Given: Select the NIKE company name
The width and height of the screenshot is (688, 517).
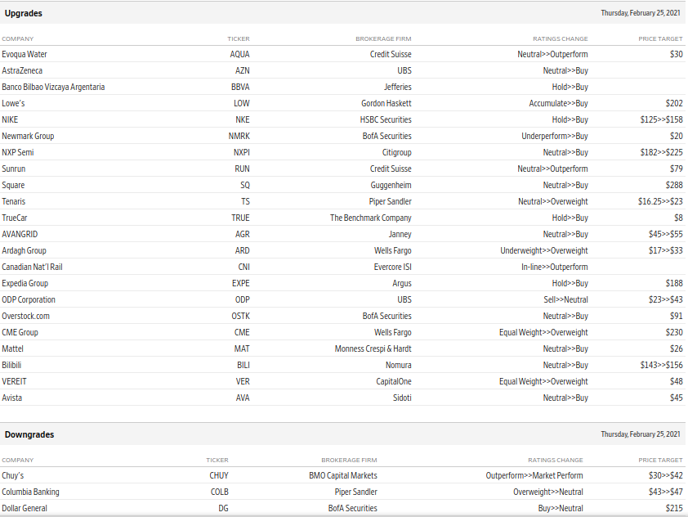Looking at the screenshot, I should tap(10, 119).
